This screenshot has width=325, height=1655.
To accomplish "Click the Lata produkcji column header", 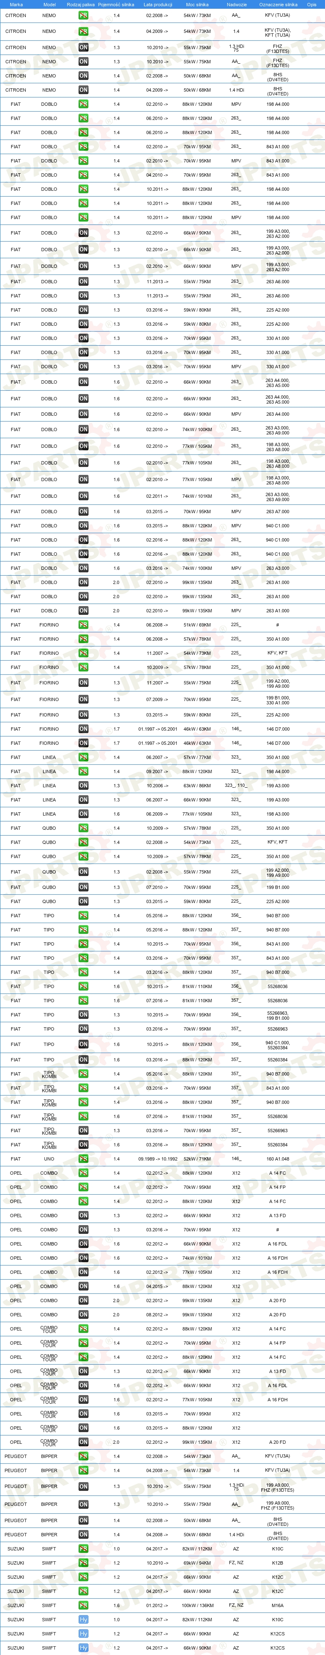I will 158,5.
